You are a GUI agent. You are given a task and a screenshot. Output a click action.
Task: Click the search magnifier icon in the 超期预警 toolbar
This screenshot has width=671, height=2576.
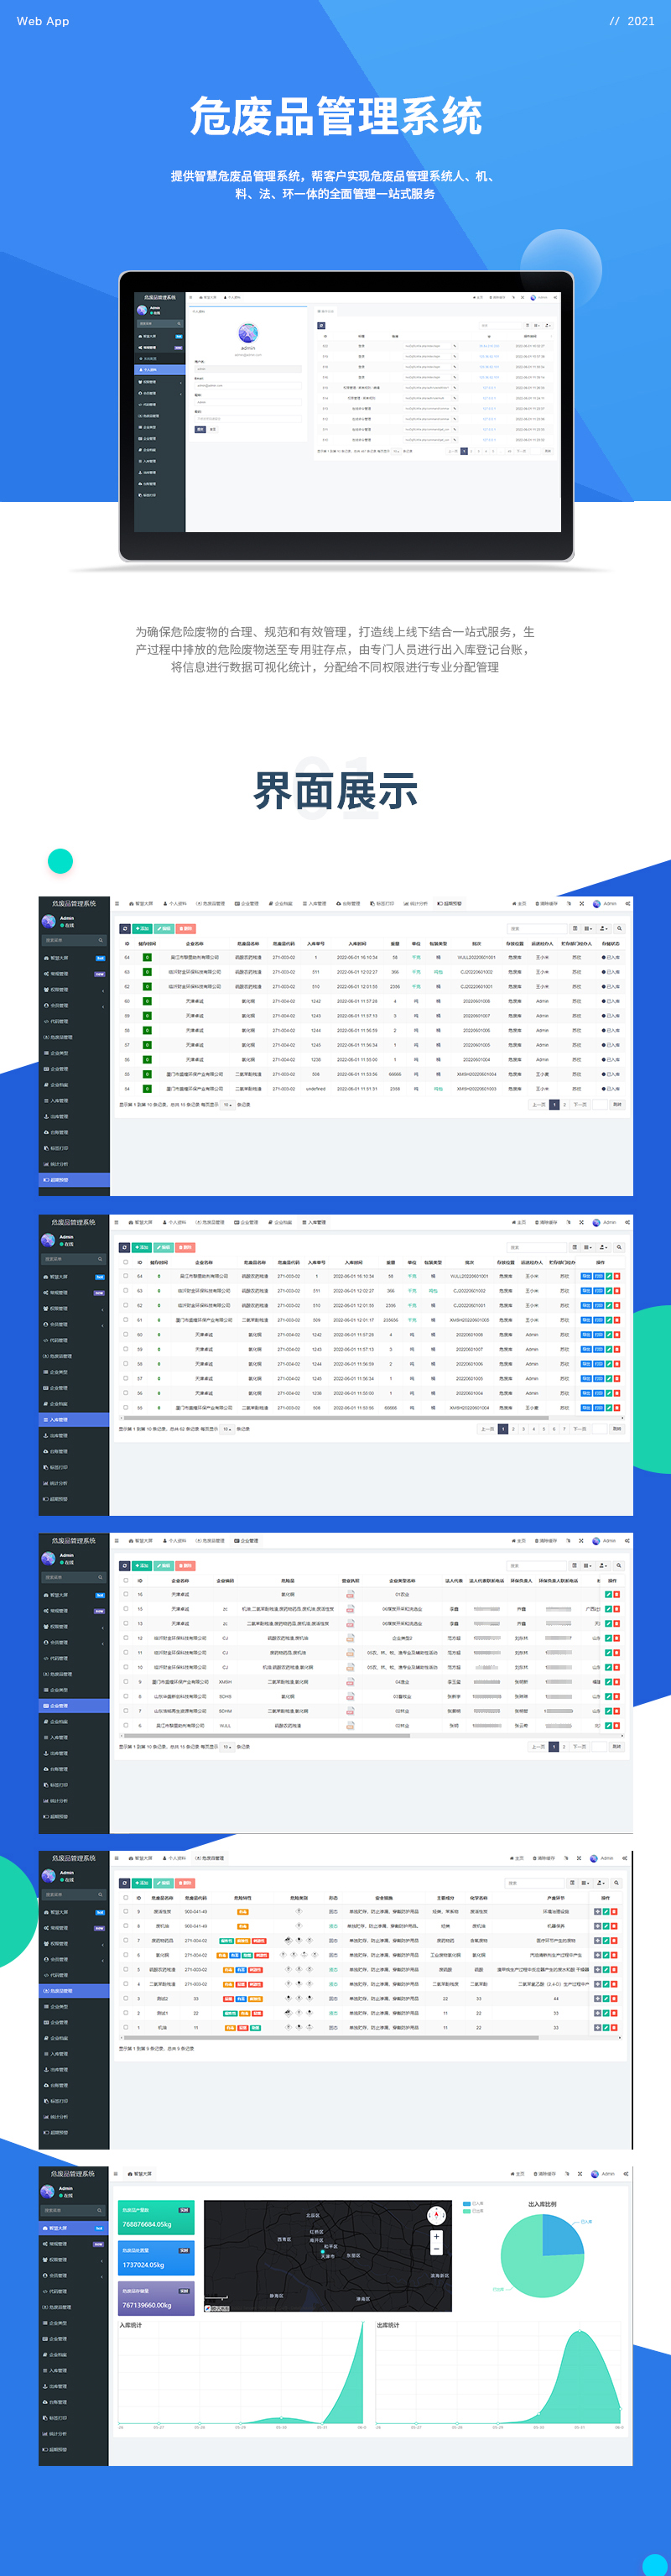pos(619,928)
